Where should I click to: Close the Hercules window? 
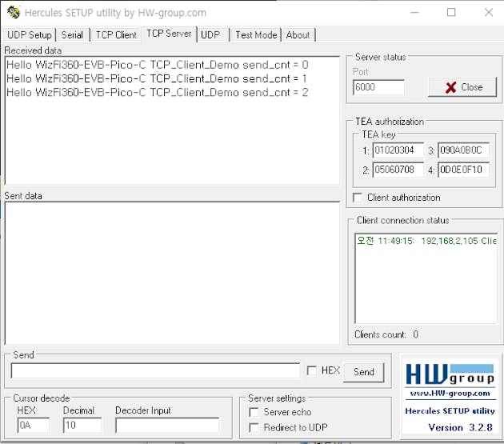(x=489, y=13)
